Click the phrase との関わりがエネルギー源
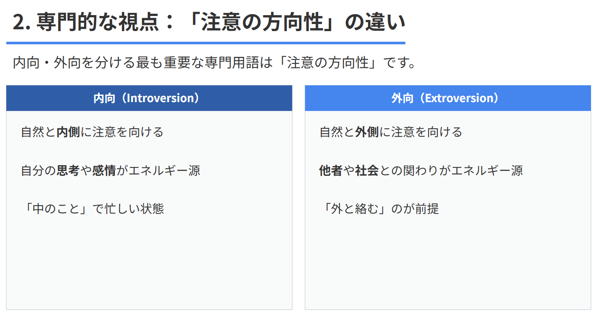Screen dimensions: 603x313 [450, 170]
